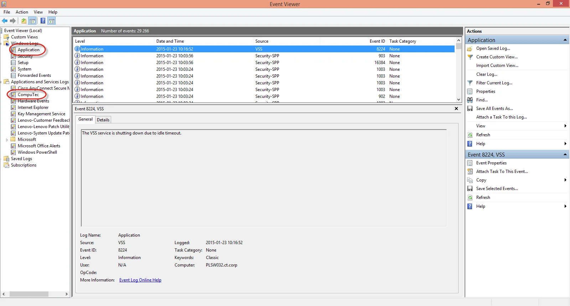
Task: Click tree pane horizontal scrollbar right arrow
Action: [67, 294]
